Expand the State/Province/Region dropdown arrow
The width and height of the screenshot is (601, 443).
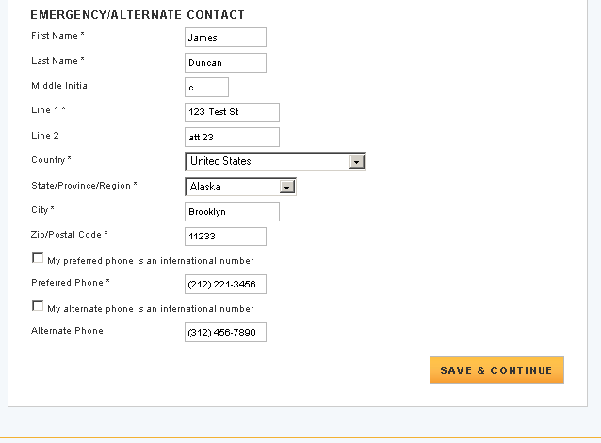point(288,187)
